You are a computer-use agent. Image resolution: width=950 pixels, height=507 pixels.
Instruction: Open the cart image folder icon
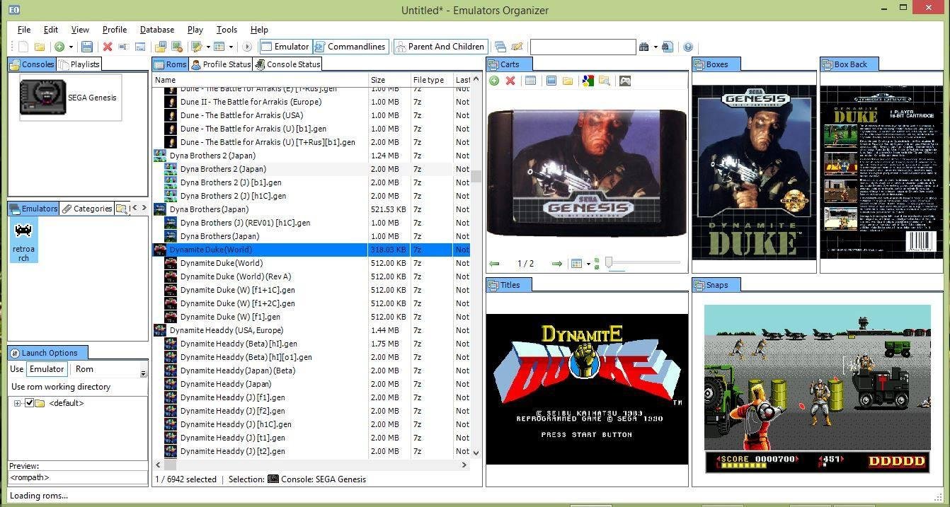click(x=567, y=80)
